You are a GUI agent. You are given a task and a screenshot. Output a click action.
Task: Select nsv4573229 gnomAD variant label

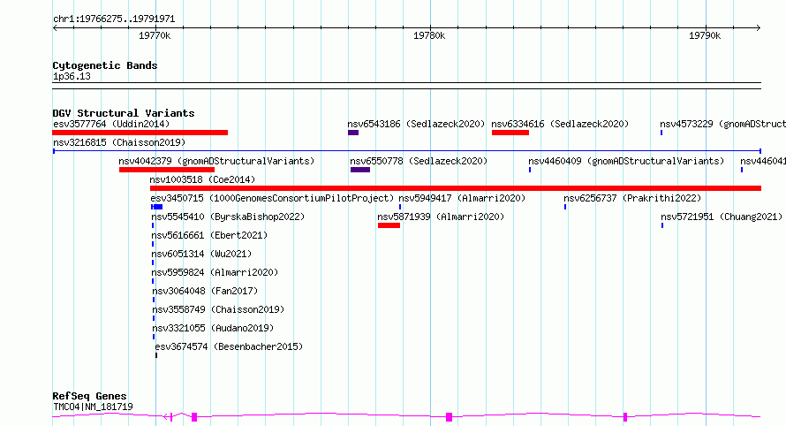point(722,124)
